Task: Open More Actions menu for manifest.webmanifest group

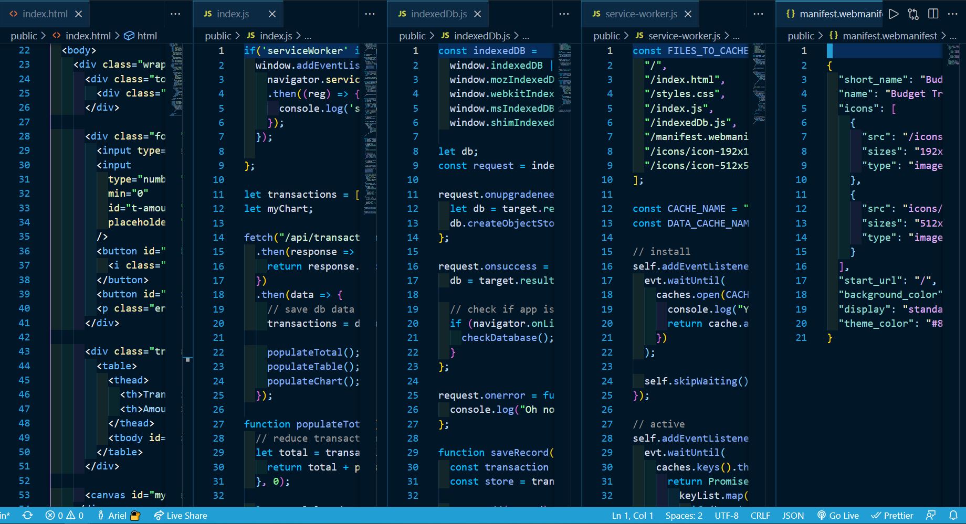Action: [952, 14]
